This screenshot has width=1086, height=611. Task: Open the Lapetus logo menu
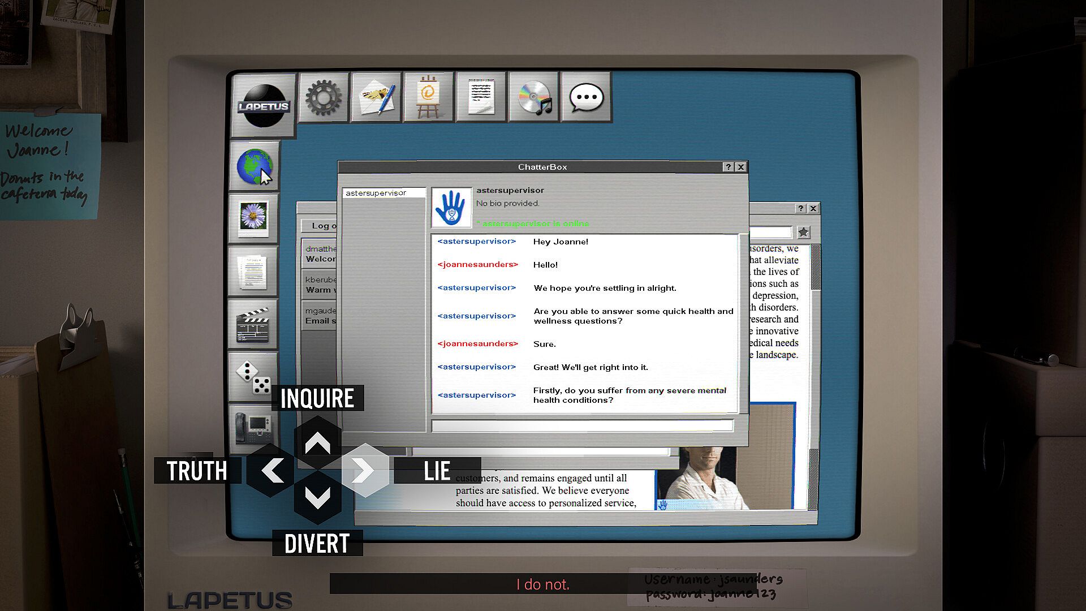click(264, 105)
